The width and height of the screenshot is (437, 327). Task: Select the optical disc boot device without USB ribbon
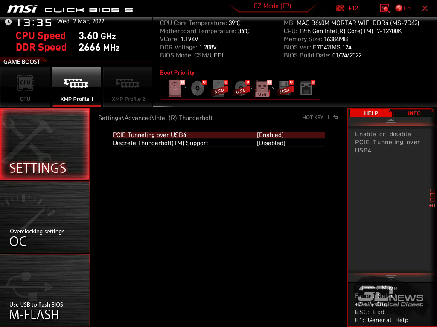pos(198,88)
